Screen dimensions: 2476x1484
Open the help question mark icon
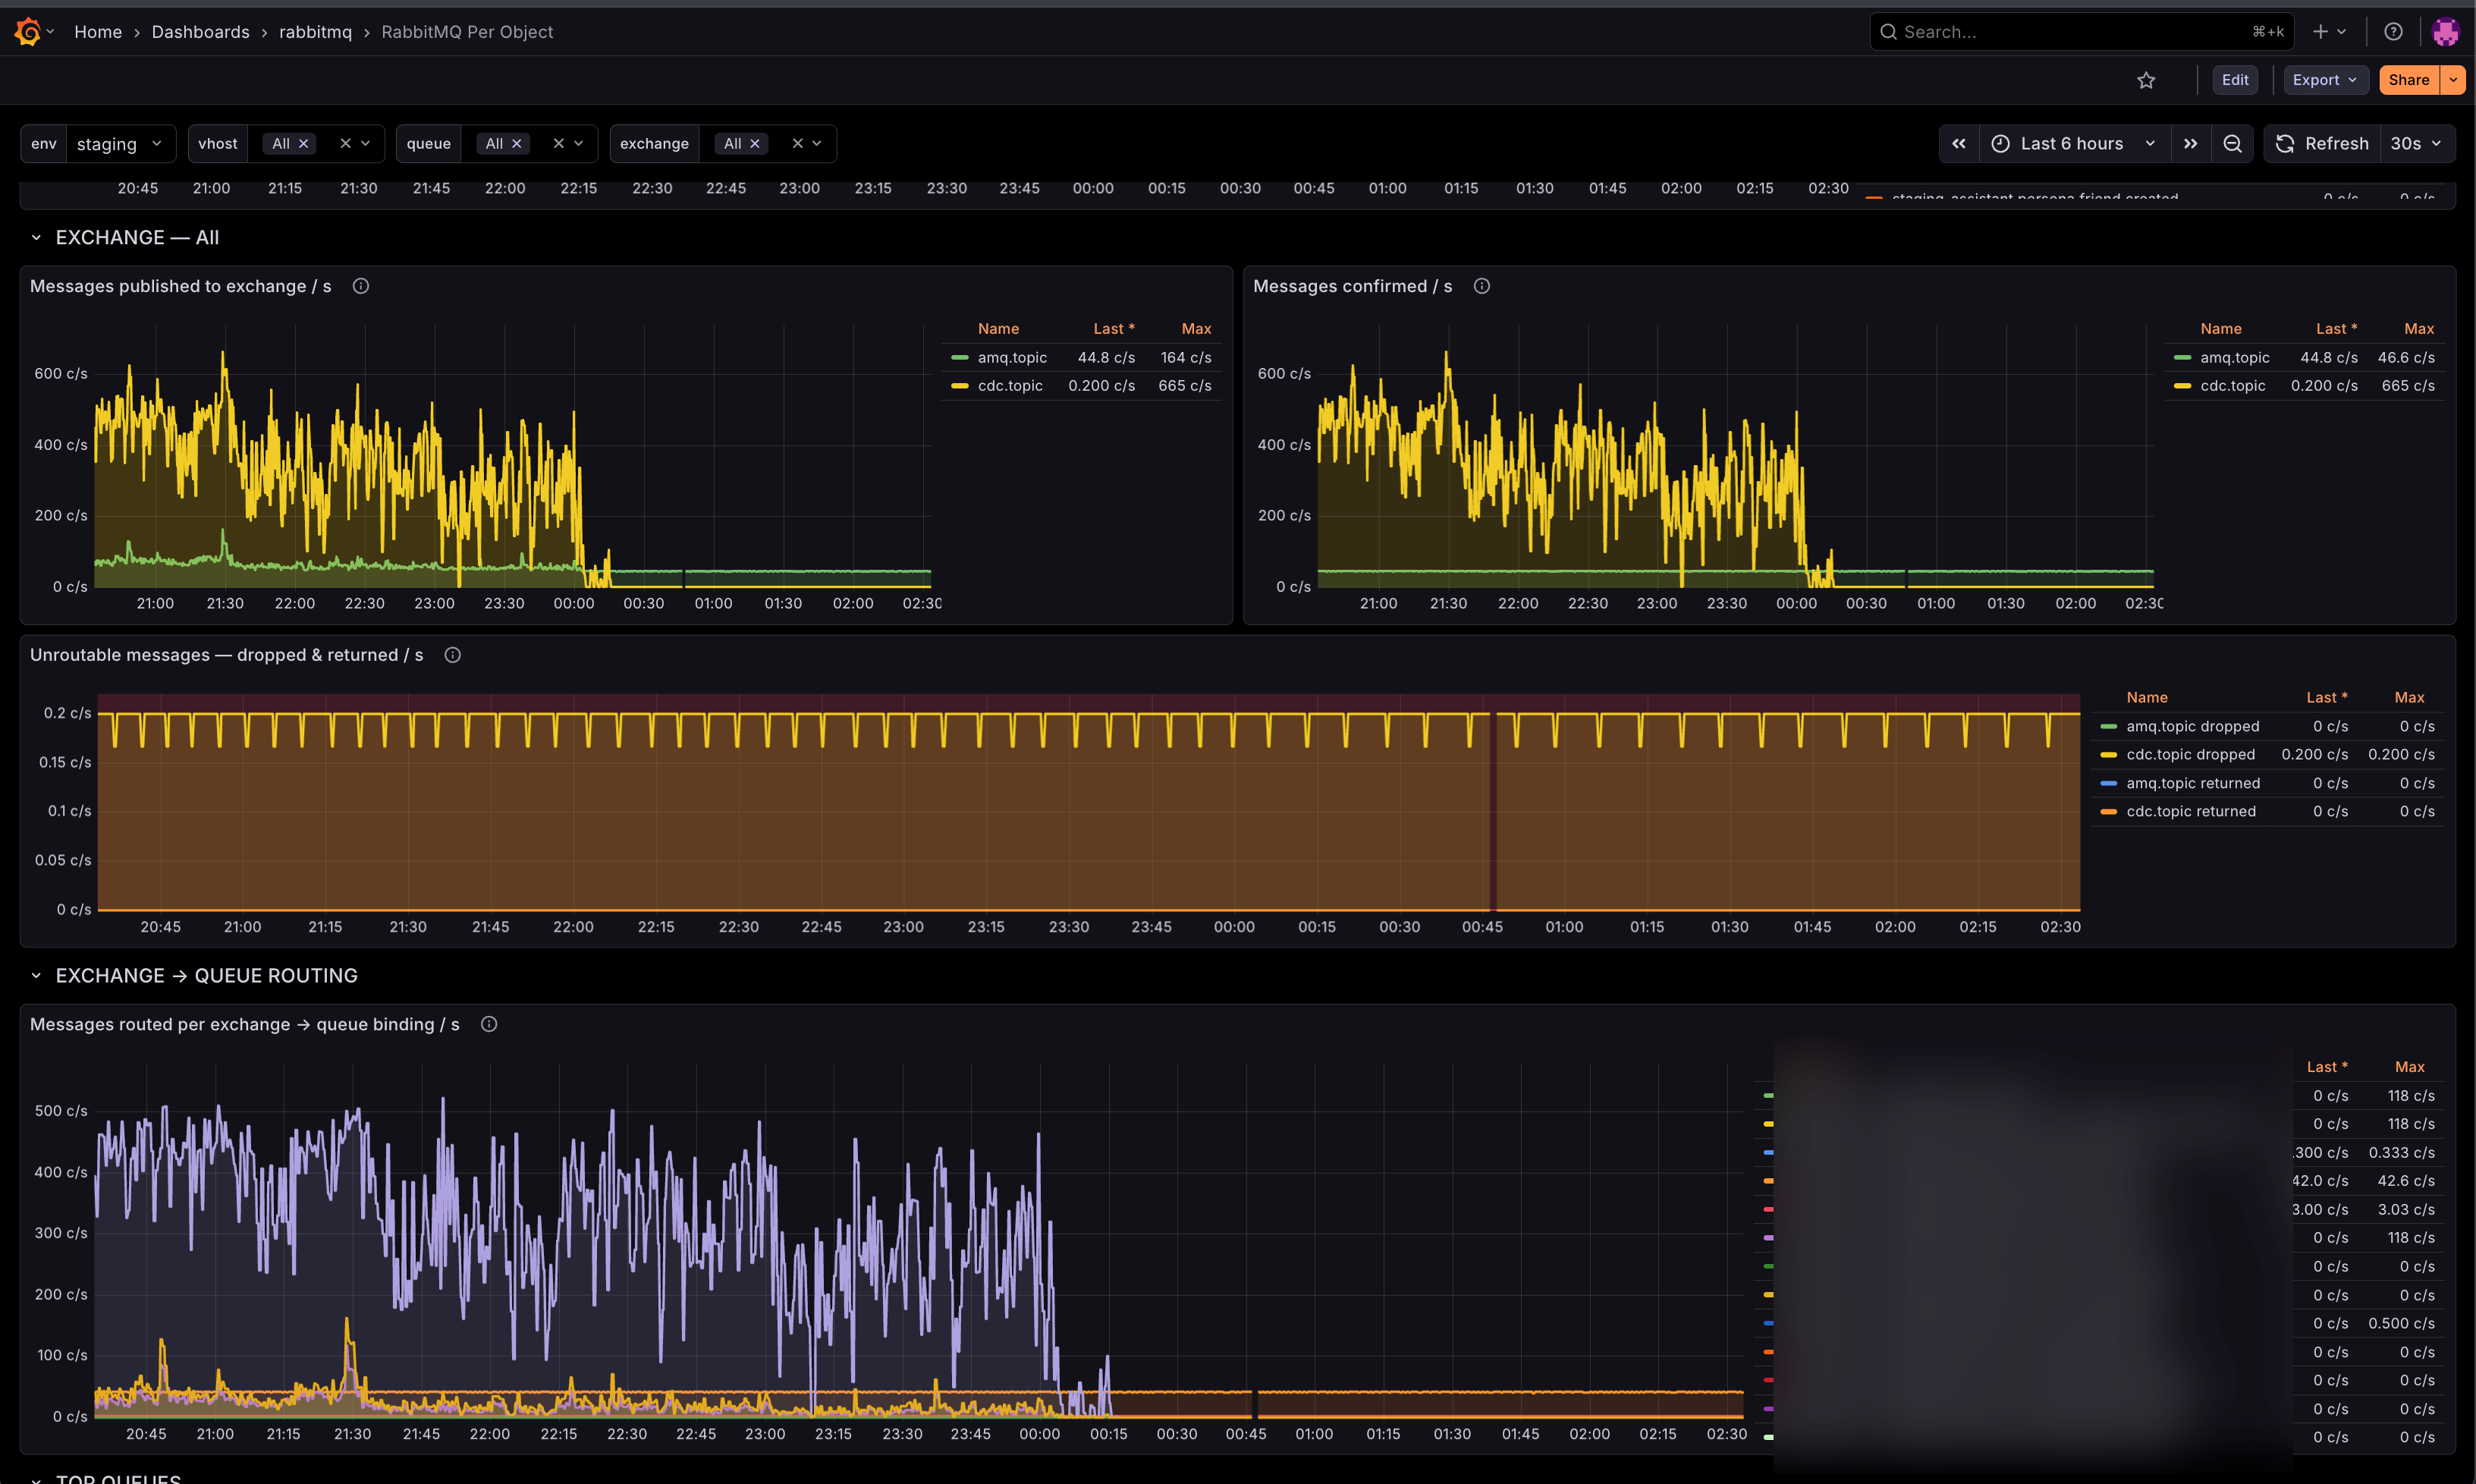[2393, 32]
